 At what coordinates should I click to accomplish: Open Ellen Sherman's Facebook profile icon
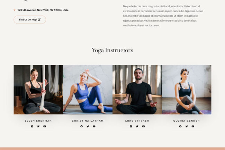(x=32, y=126)
